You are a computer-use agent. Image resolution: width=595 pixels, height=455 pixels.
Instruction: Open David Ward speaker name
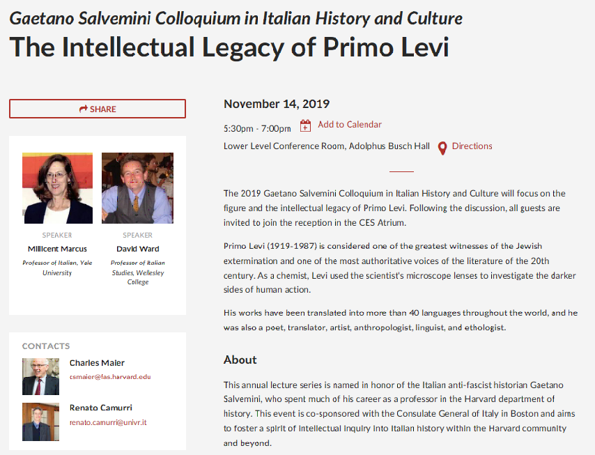coord(137,249)
